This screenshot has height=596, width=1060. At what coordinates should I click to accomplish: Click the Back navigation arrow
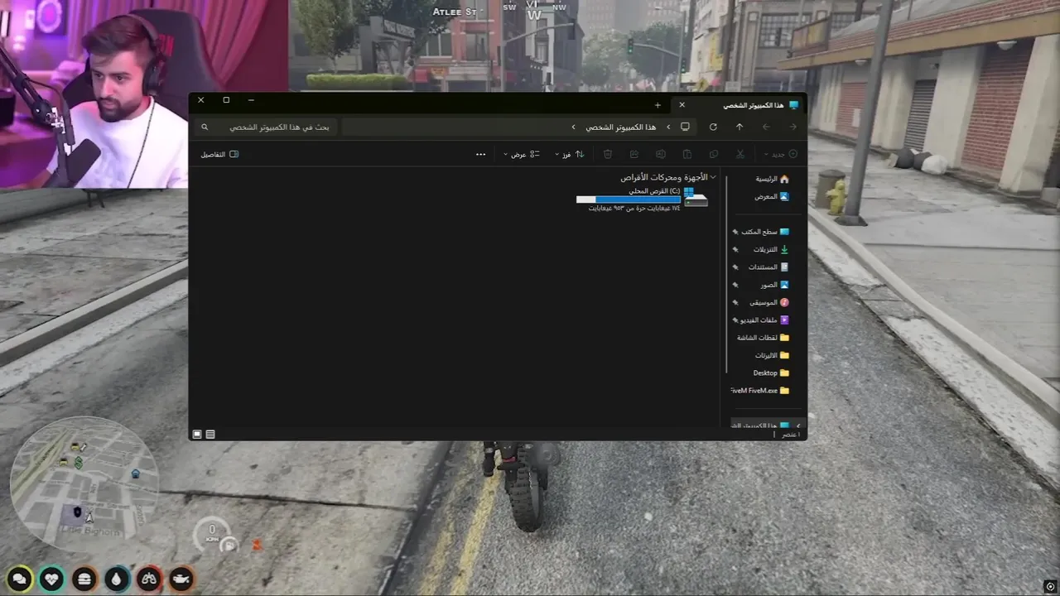793,127
